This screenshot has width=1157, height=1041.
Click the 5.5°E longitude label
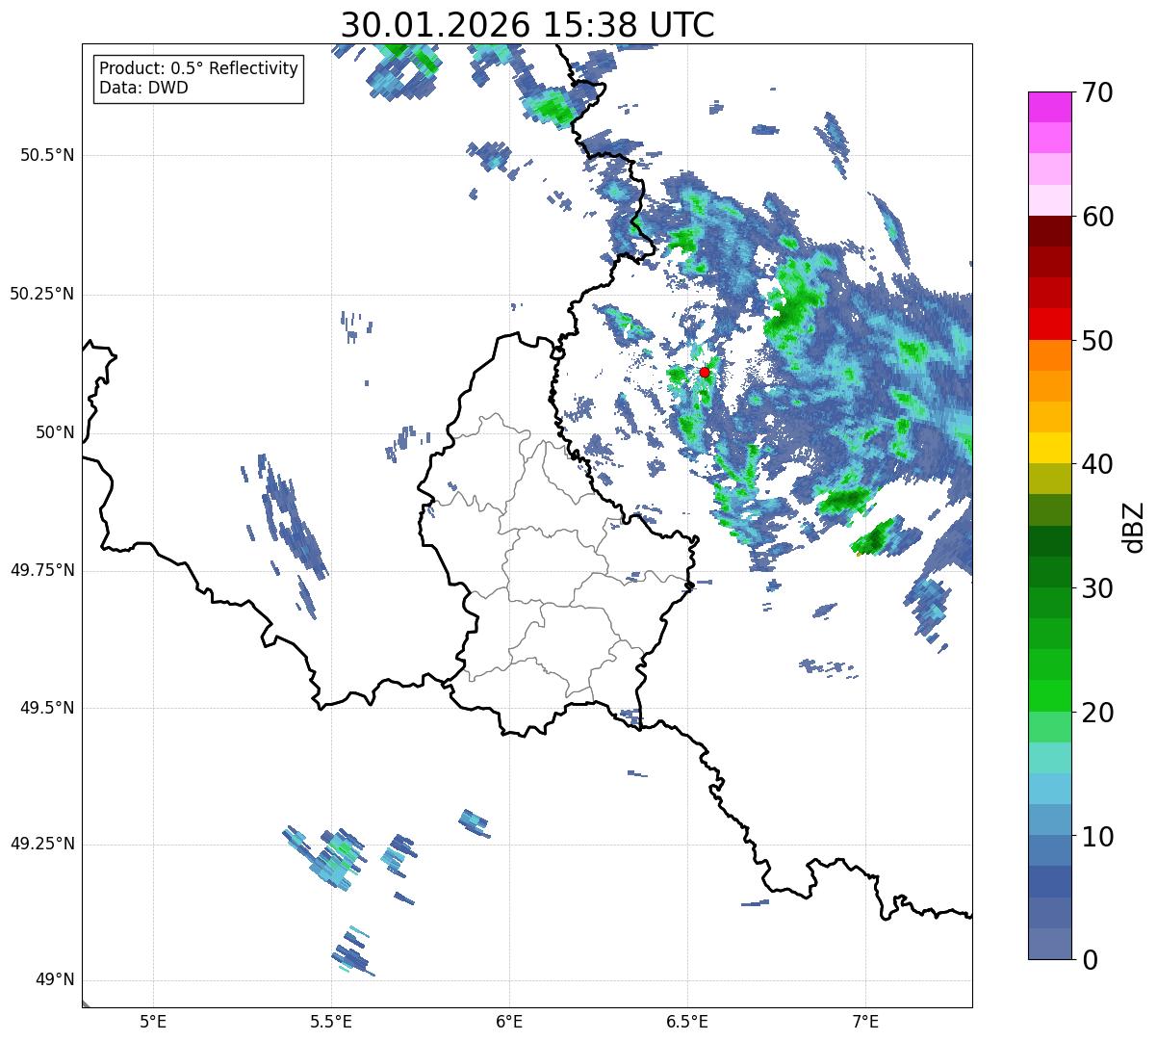coord(331,1021)
